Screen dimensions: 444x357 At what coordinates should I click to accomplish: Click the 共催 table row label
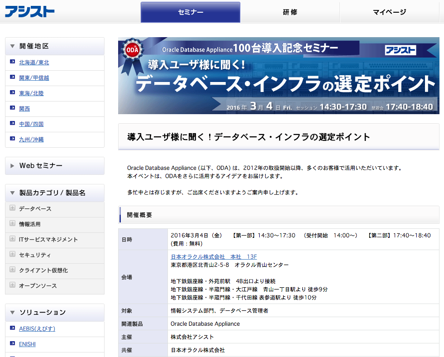click(127, 350)
